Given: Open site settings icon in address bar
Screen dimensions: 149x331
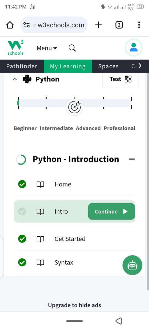Looking at the screenshot, I should 26,25.
